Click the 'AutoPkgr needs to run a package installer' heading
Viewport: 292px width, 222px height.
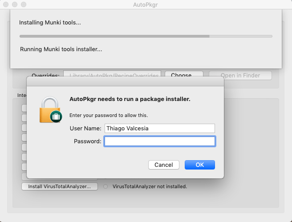130,99
